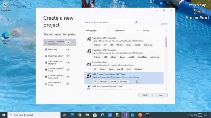Select the Console App (.NET Framework) recent template

[60, 77]
